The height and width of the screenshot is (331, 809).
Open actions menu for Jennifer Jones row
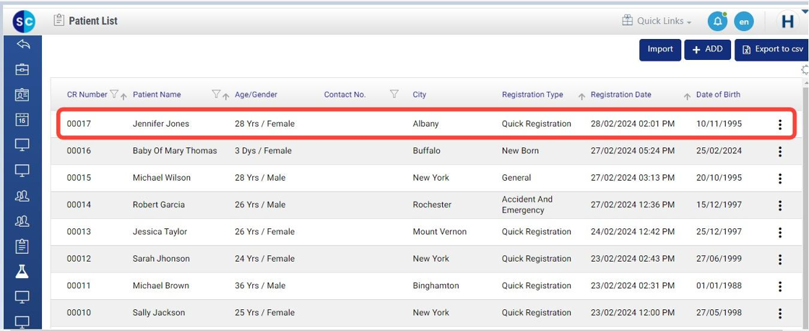click(780, 124)
